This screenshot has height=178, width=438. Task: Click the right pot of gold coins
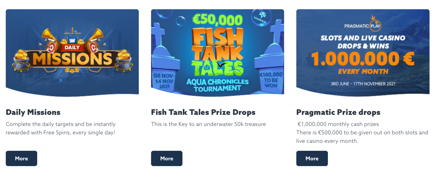pos(123,60)
